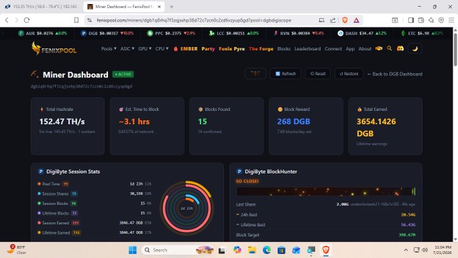Open the Brave wallet icon
Image resolution: width=458 pixels, height=258 pixels.
point(421,20)
